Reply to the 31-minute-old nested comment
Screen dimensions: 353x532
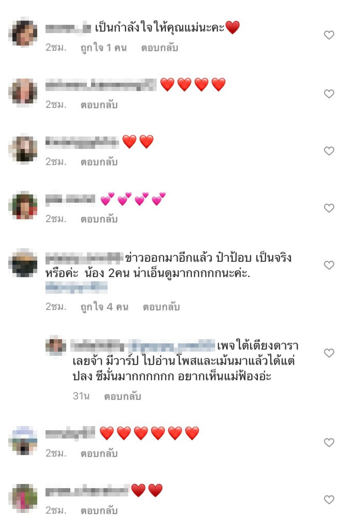(x=122, y=396)
